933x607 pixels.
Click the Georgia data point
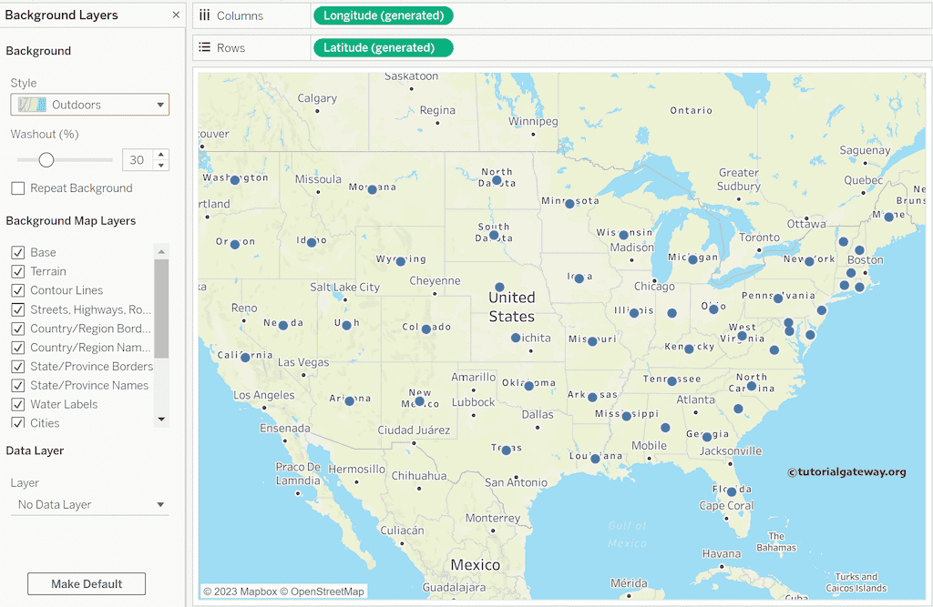tap(707, 437)
